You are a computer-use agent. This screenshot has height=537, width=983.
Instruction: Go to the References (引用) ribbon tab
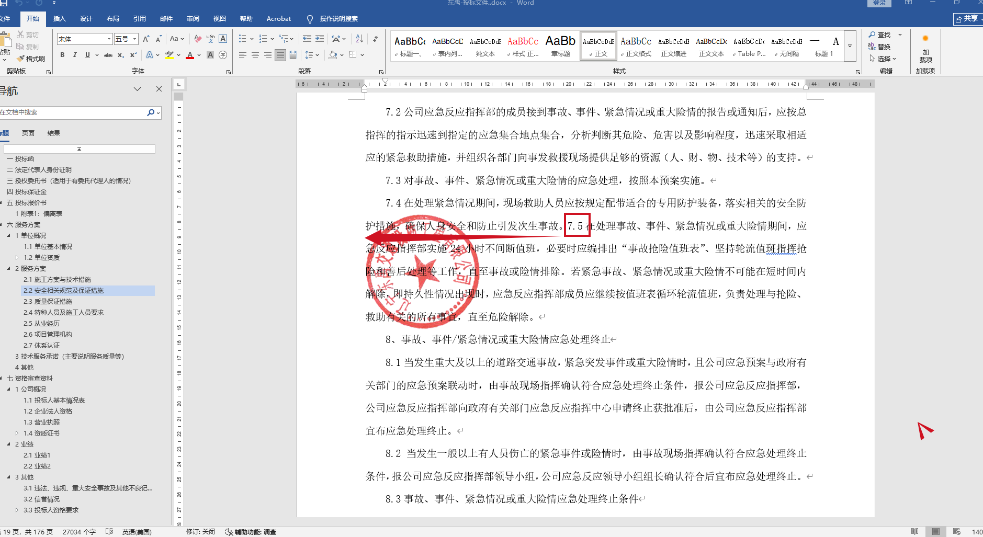point(140,19)
